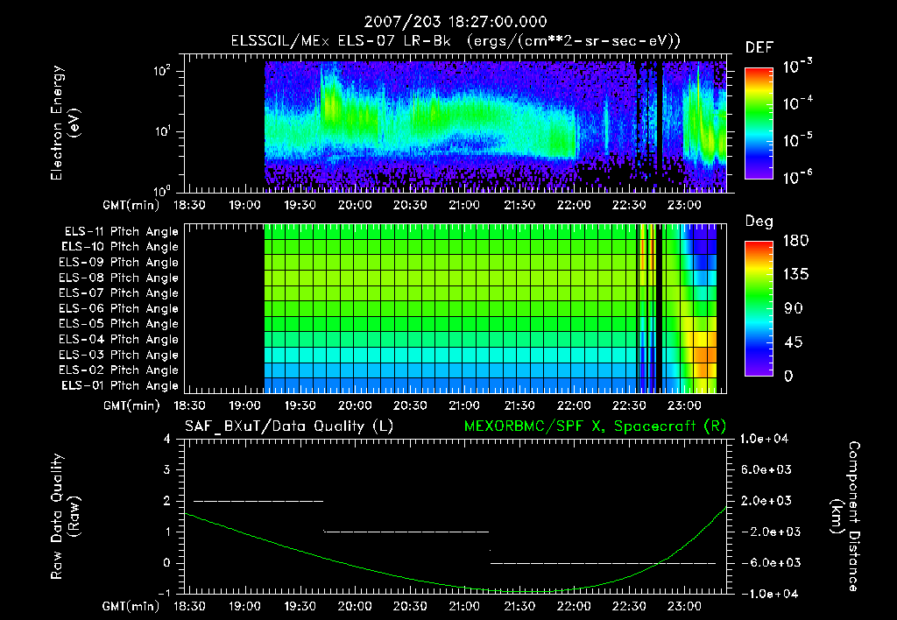The height and width of the screenshot is (620, 897).
Task: Click the ELS-04 Pitch Angle row label
Action: (x=118, y=340)
